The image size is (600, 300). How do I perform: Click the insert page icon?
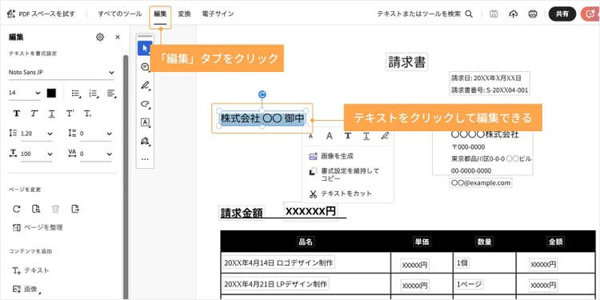pyautogui.click(x=36, y=209)
